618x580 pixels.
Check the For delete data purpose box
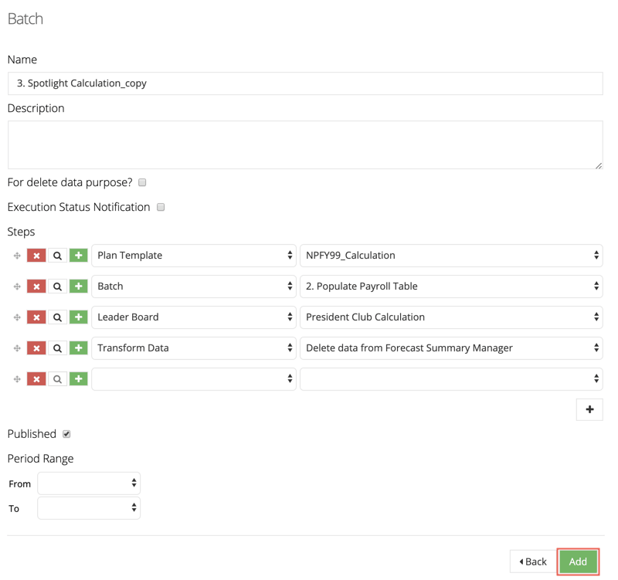point(142,182)
